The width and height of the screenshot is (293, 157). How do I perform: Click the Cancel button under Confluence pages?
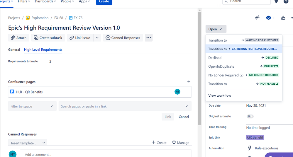click(x=184, y=117)
